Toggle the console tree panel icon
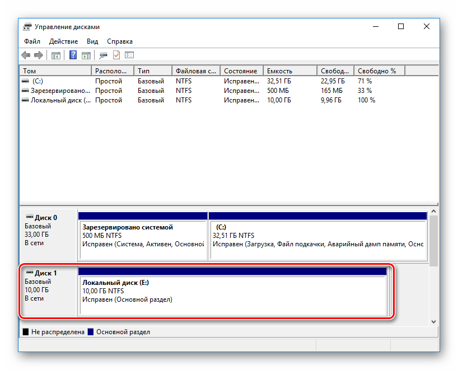Image resolution: width=458 pixels, height=370 pixels. (55, 55)
